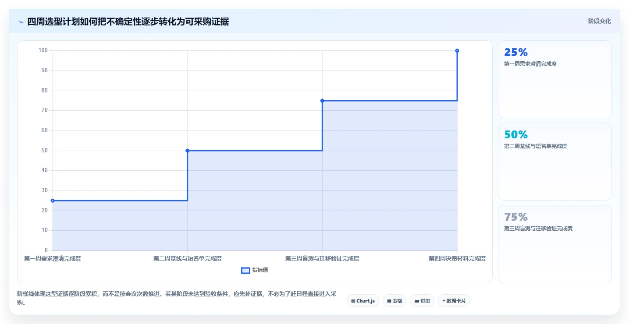Open the 50% 第二周基线与短名单完成度 card
Screen dimensions: 629x324
554,162
